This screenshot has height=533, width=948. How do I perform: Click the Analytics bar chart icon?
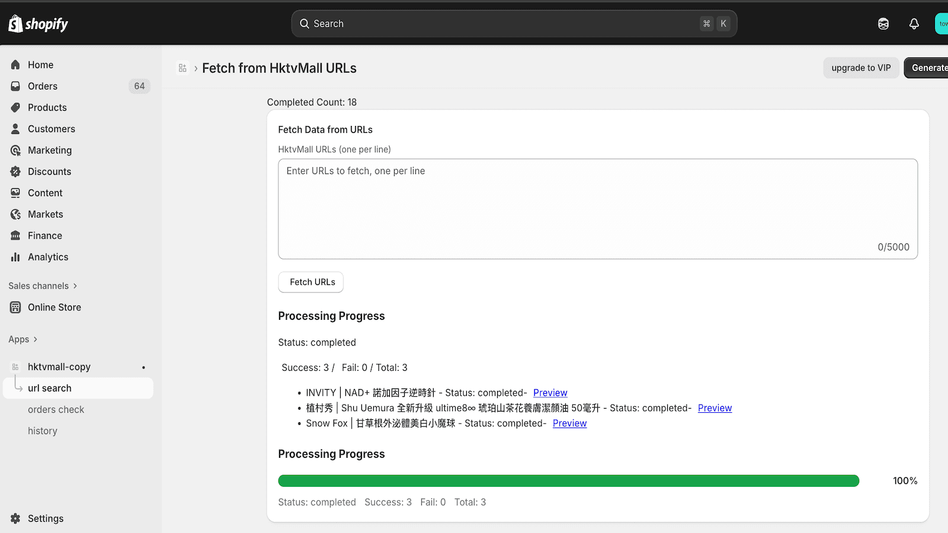(15, 256)
